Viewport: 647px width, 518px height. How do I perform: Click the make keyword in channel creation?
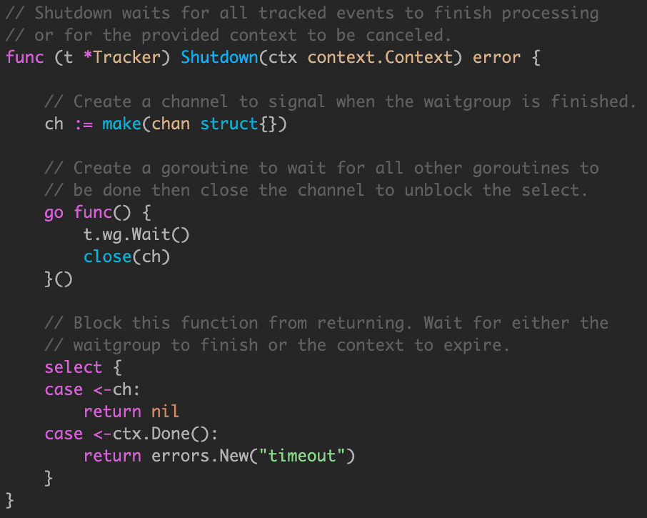click(121, 124)
